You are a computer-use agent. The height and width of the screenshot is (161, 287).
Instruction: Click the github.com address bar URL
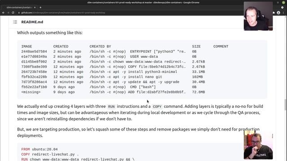point(63,13)
